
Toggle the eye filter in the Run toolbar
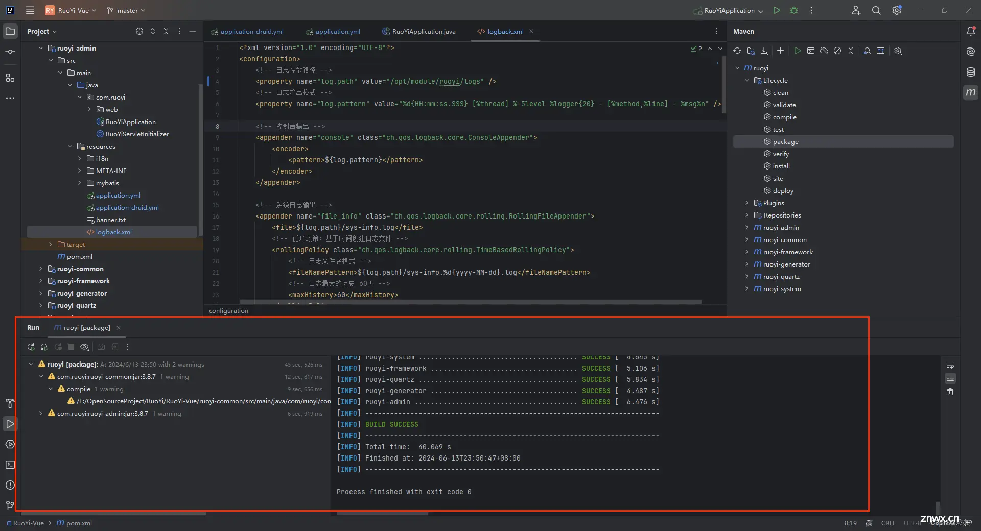pos(85,347)
